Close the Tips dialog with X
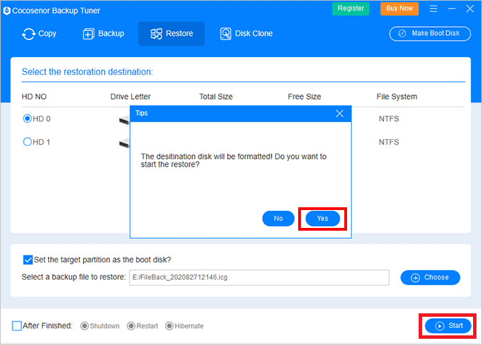Viewport: 482px width, 345px height. point(339,114)
